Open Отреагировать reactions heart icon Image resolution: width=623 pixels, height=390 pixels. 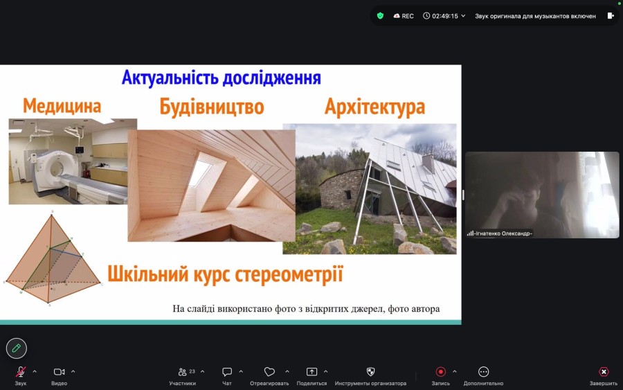click(x=269, y=372)
